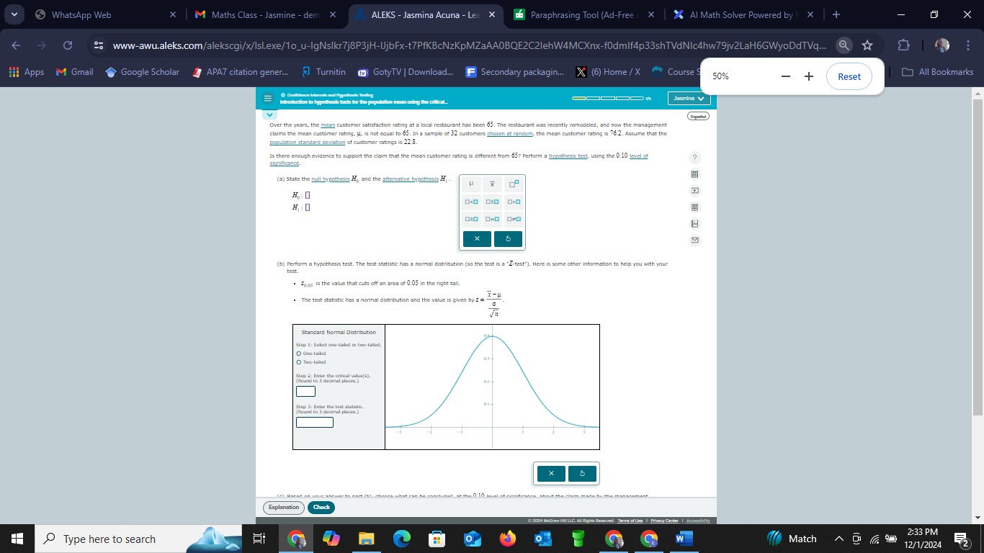Insert the less-than template
Screen dimensions: 984x553
coord(471,202)
